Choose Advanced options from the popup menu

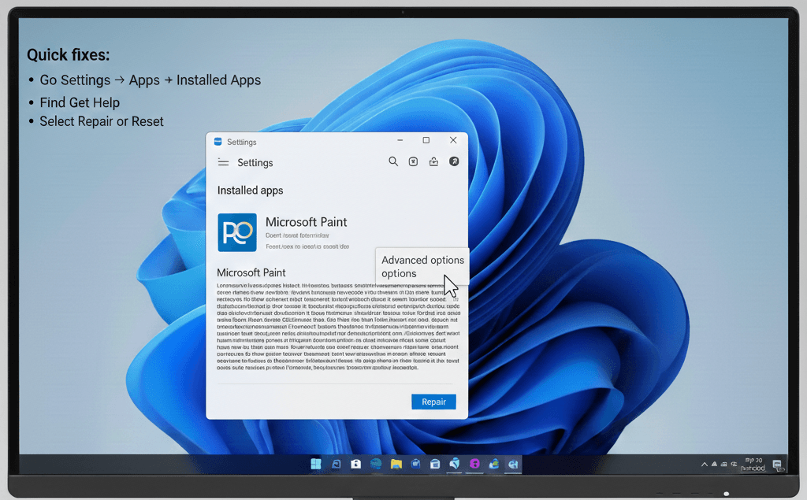422,261
